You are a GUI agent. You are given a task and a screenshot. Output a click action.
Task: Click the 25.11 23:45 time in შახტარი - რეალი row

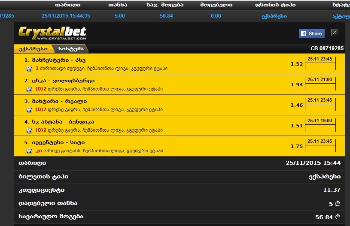pyautogui.click(x=320, y=100)
